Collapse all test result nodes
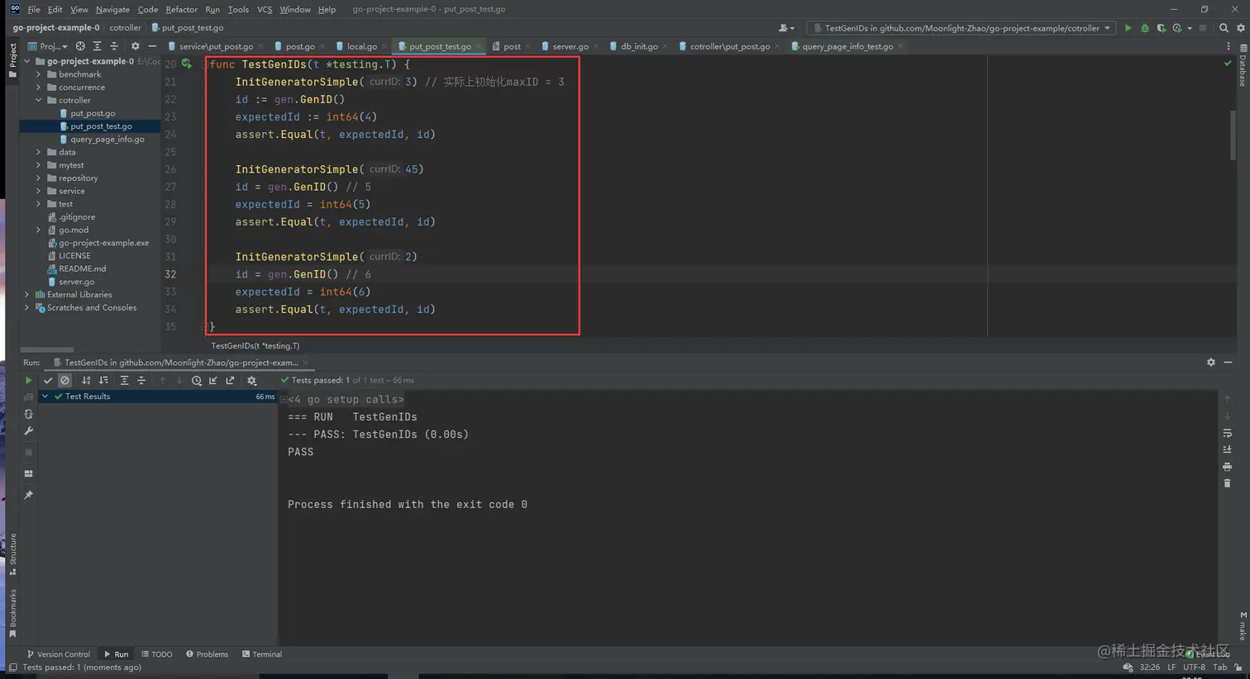Viewport: 1250px width, 679px height. coord(141,381)
